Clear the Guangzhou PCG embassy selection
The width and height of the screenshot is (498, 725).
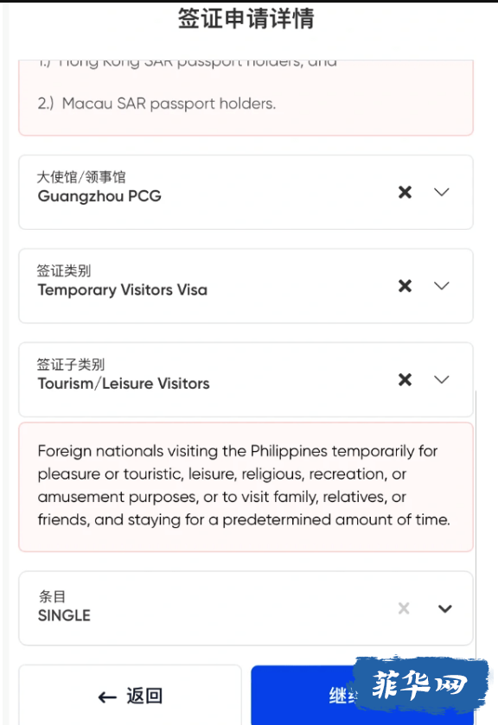405,192
